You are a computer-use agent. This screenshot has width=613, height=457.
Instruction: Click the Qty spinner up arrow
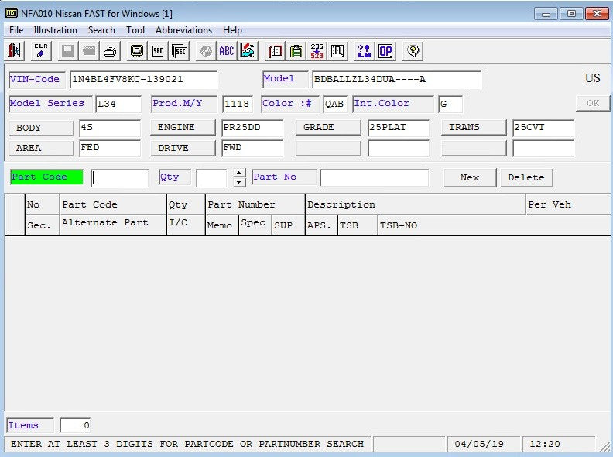tap(239, 173)
